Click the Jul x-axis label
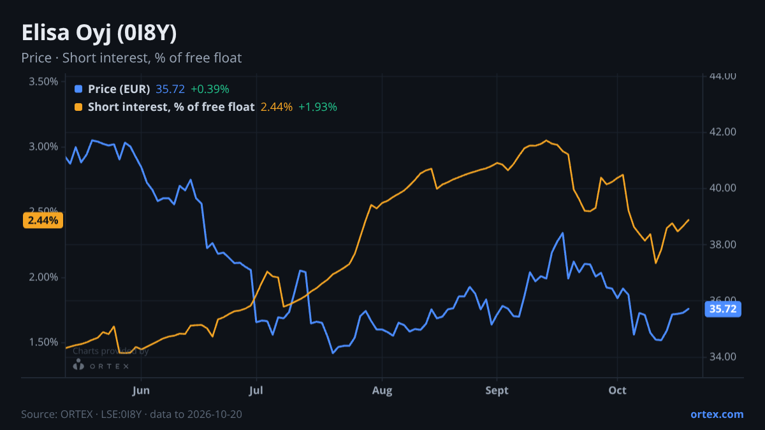Viewport: 765px width, 430px height. pos(256,391)
